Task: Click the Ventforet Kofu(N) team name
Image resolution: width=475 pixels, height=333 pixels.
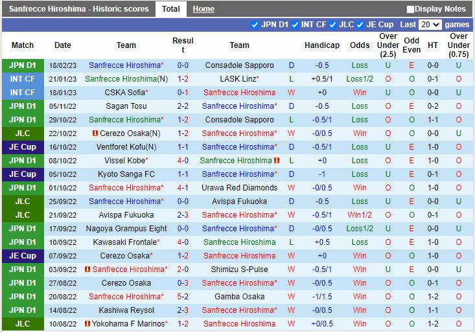Action: 126,147
